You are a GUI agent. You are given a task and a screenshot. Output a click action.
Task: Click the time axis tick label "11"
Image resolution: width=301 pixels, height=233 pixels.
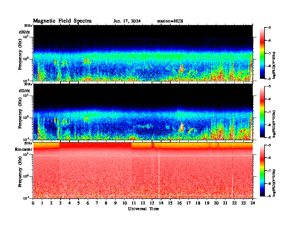[x=134, y=203]
